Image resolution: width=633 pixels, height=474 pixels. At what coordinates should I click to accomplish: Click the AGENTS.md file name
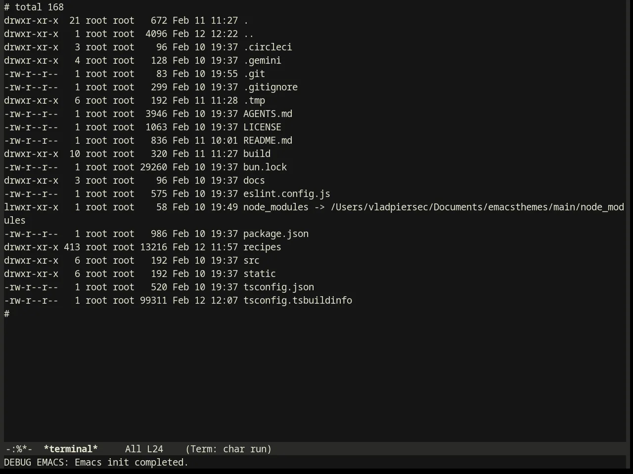268,114
